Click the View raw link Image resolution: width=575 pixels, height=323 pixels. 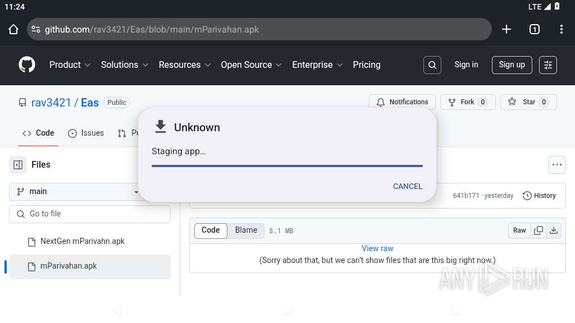pos(377,248)
